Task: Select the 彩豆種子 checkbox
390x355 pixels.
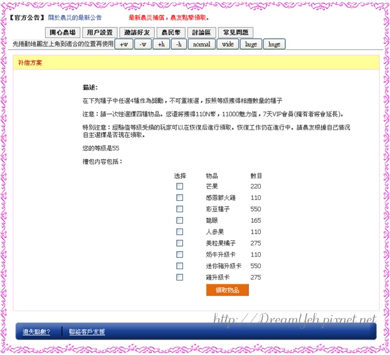Action: point(179,209)
